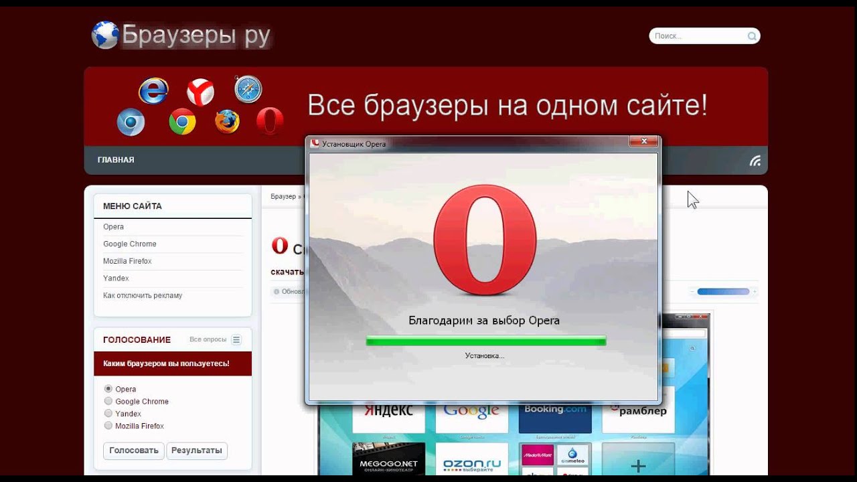Click the Голосовать button
This screenshot has width=857, height=482.
(x=134, y=451)
